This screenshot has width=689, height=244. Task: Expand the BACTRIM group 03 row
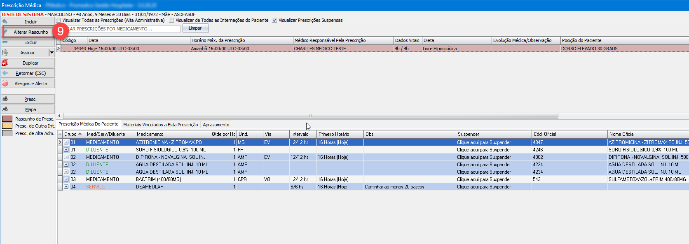coord(66,179)
